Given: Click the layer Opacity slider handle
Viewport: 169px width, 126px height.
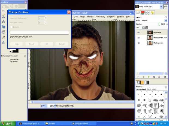Looking at the screenshot, I should click(x=159, y=24).
